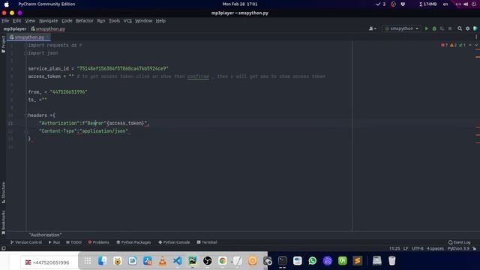
Task: Open Sublime Text in the dock
Action: click(357, 261)
